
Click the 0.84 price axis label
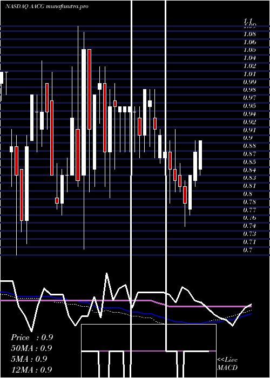coord(250,170)
